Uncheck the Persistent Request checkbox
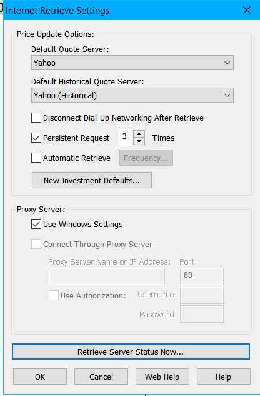Screen dimensions: 260x396 tap(36, 138)
